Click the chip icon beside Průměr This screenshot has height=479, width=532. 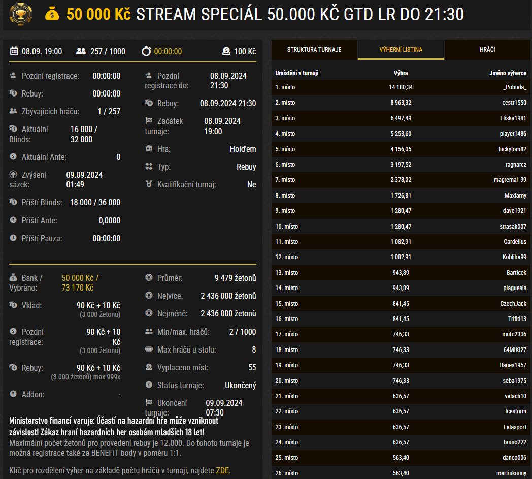pyautogui.click(x=149, y=277)
